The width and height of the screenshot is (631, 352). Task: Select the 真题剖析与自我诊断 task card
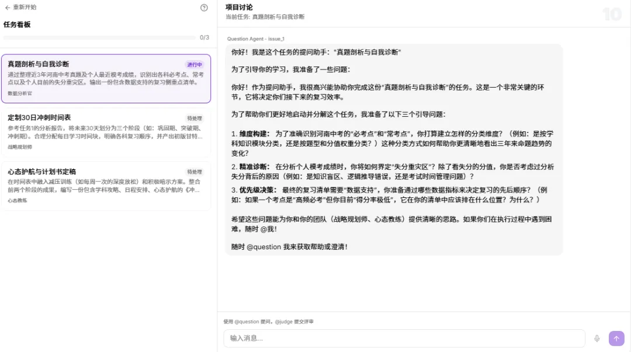tap(105, 79)
